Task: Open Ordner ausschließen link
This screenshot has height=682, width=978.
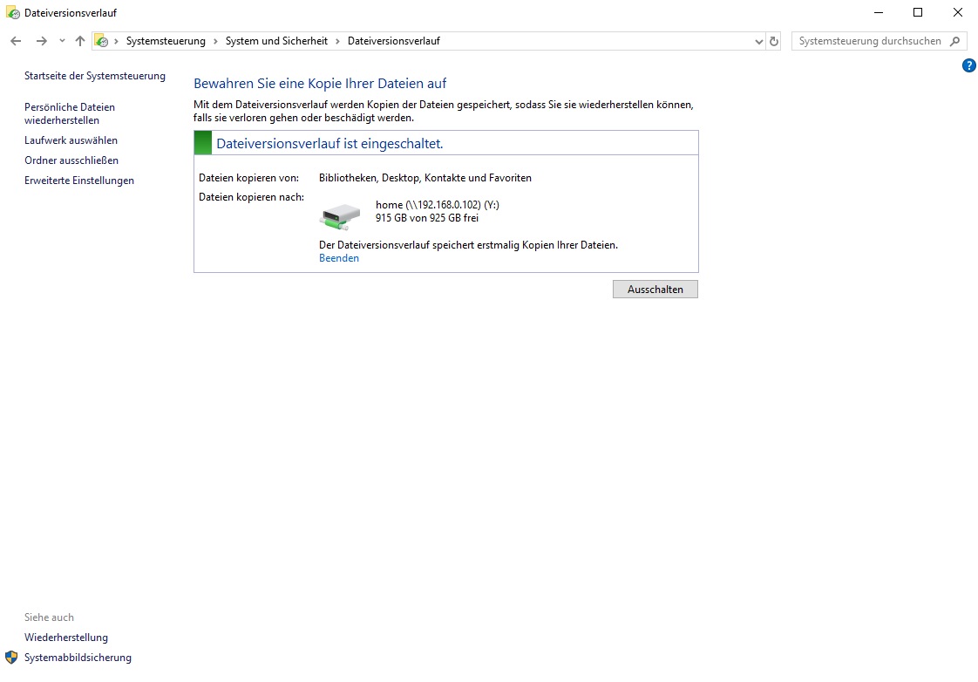Action: tap(71, 160)
